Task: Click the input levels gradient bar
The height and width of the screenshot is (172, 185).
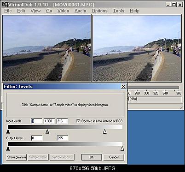Action: [65, 127]
